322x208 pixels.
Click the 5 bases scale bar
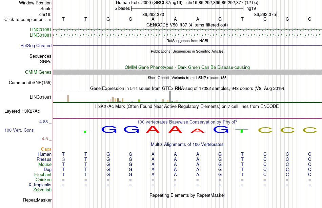(x=187, y=8)
